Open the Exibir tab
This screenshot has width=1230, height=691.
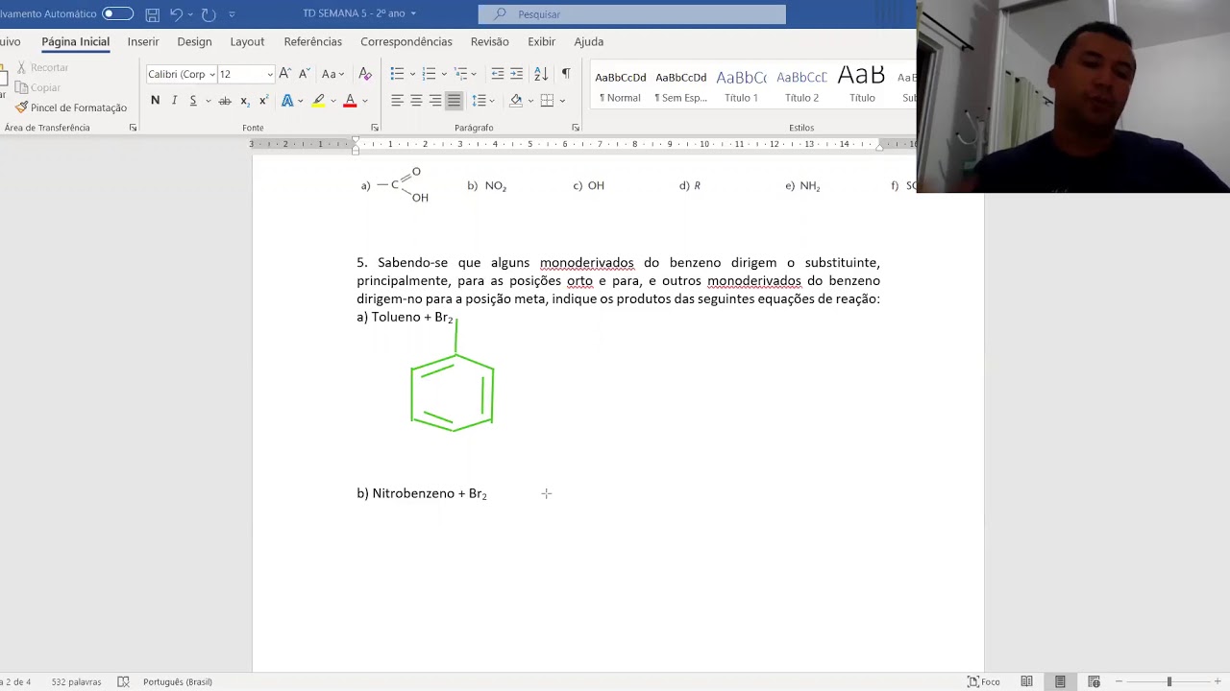[x=541, y=42]
